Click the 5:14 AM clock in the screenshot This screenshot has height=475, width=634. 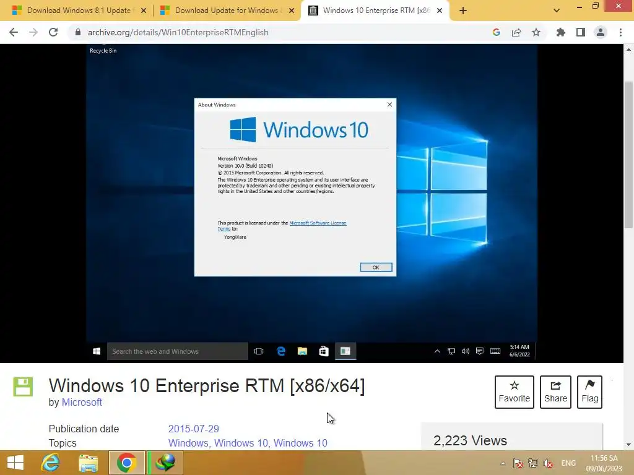(x=519, y=351)
